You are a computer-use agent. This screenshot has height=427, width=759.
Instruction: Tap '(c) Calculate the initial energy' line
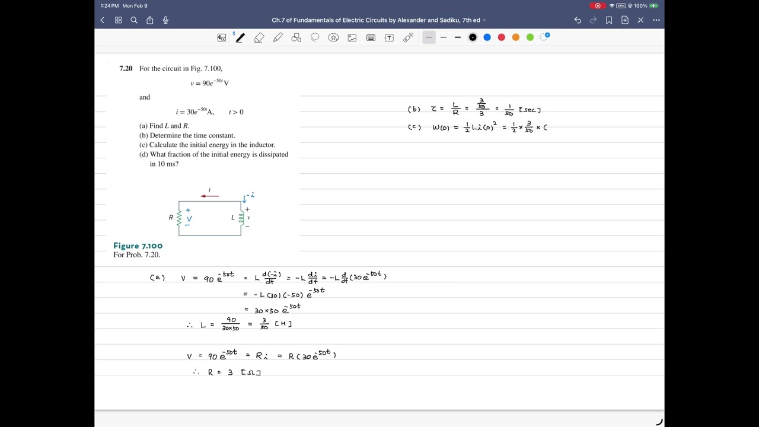click(x=207, y=145)
